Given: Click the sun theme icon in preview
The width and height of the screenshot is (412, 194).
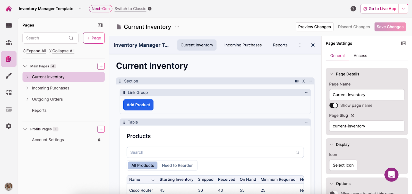Looking at the screenshot, I should click(313, 45).
